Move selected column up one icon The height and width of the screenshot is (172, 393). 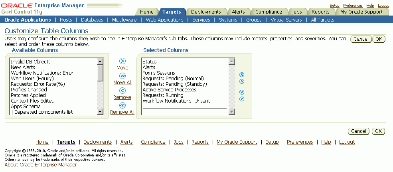242,81
